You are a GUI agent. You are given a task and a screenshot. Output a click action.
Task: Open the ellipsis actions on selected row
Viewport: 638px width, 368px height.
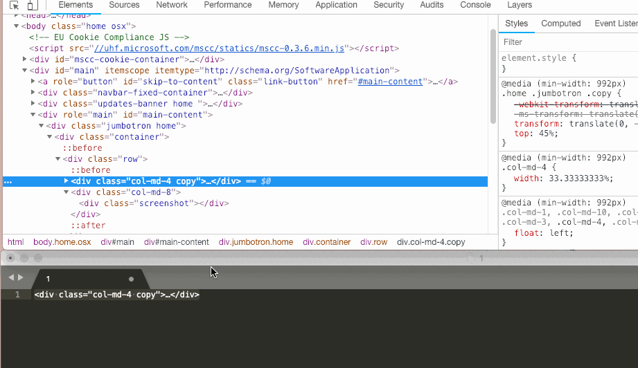click(x=8, y=182)
